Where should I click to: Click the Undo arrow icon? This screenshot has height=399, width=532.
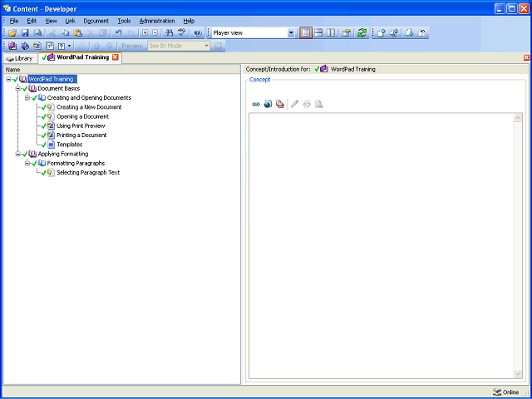[118, 33]
